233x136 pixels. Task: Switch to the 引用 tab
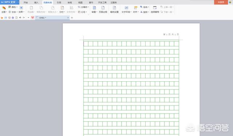coord(59,3)
